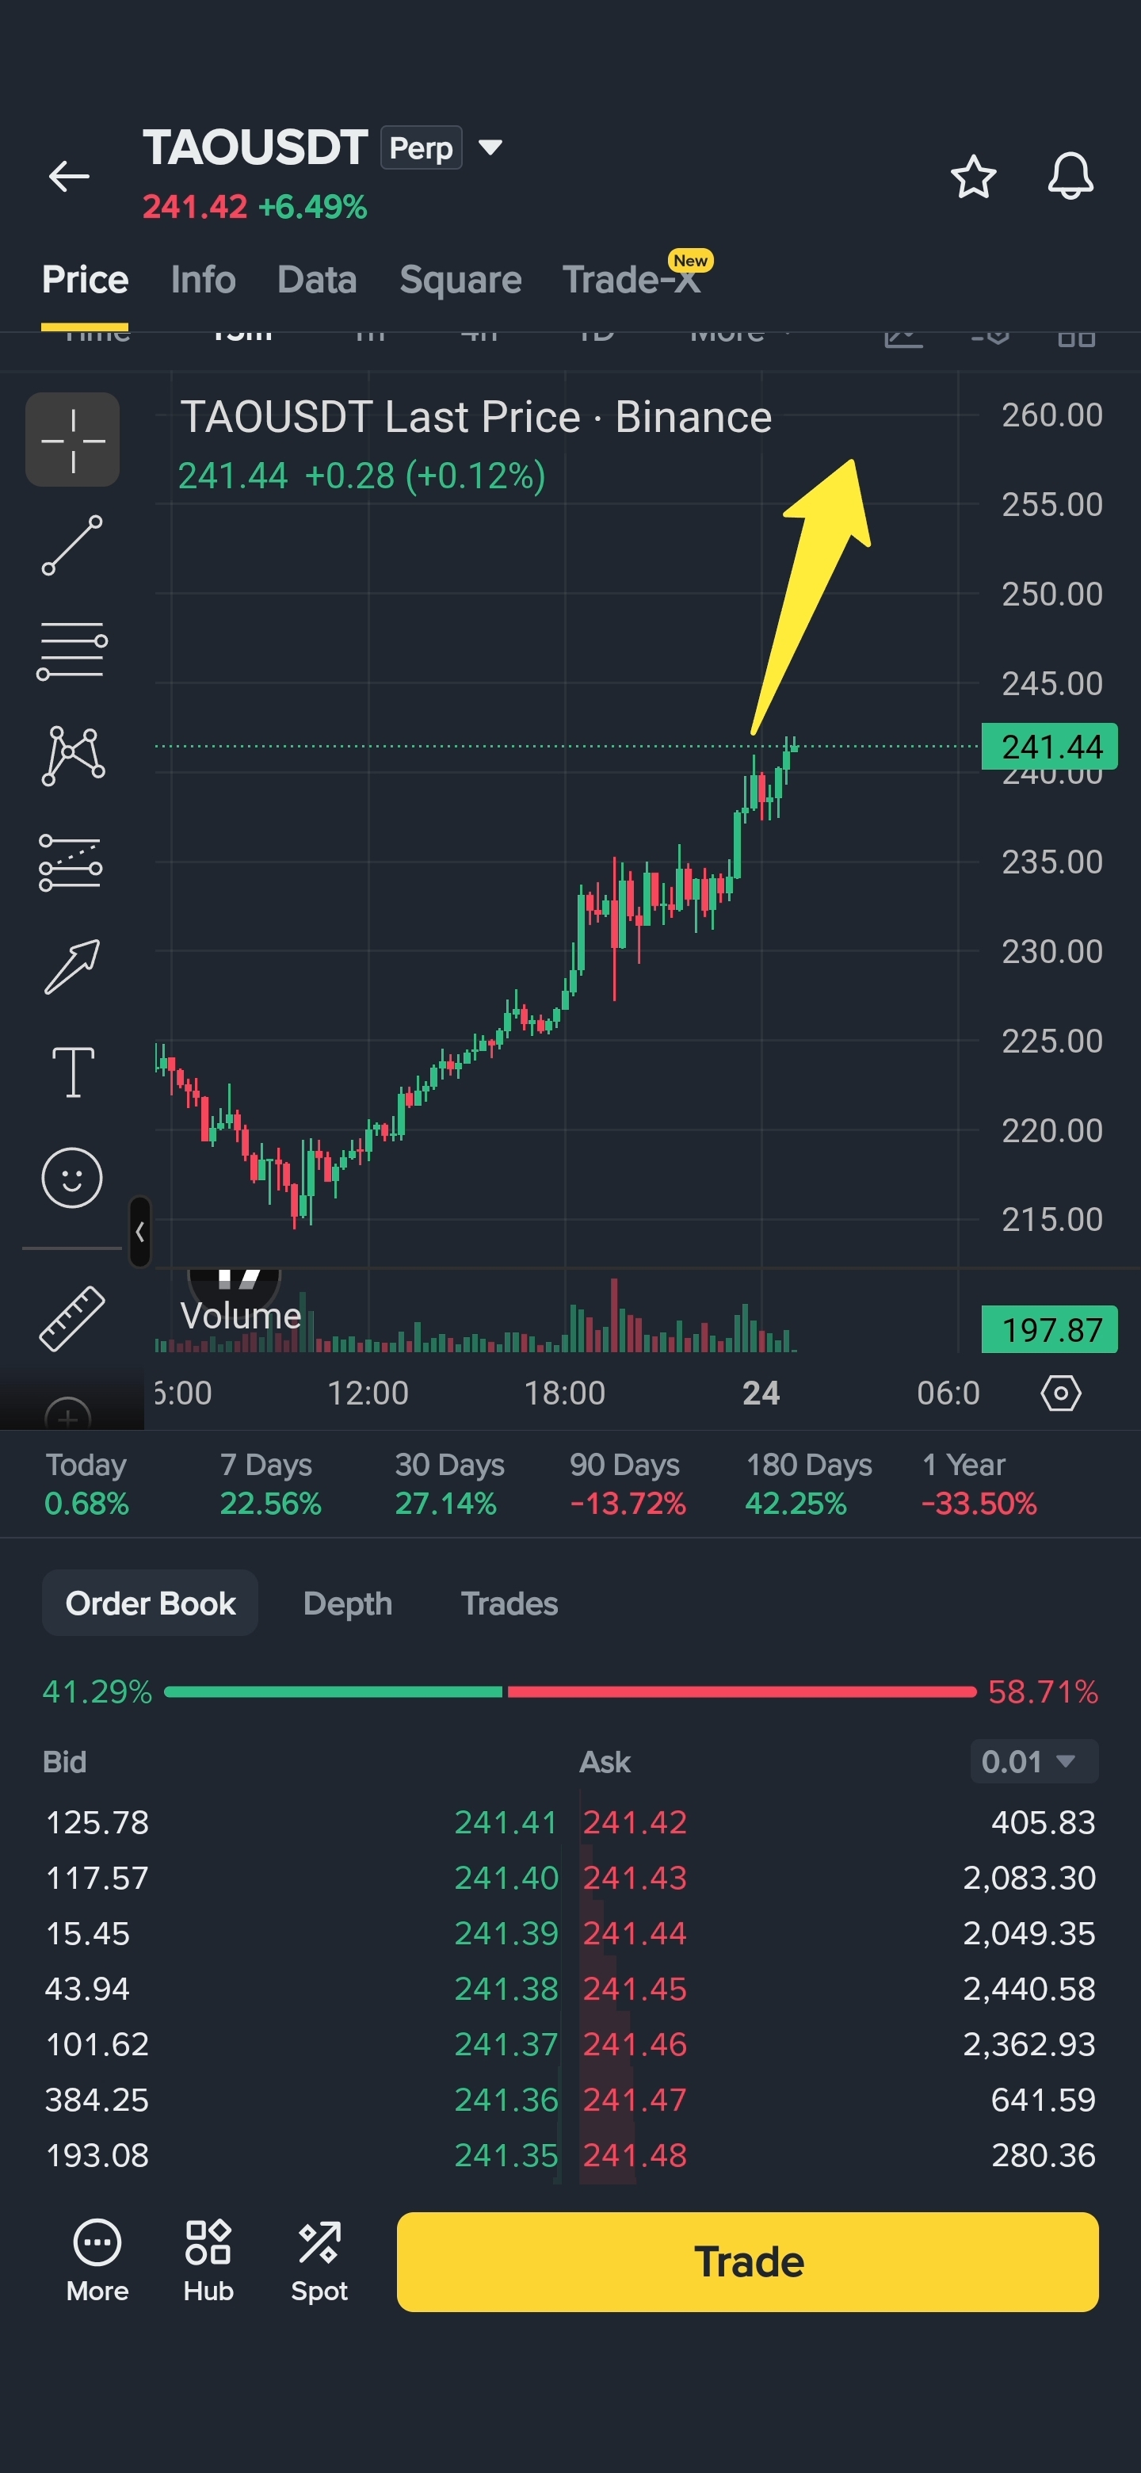
Task: Click ask quantity 405.83
Action: (1043, 1821)
